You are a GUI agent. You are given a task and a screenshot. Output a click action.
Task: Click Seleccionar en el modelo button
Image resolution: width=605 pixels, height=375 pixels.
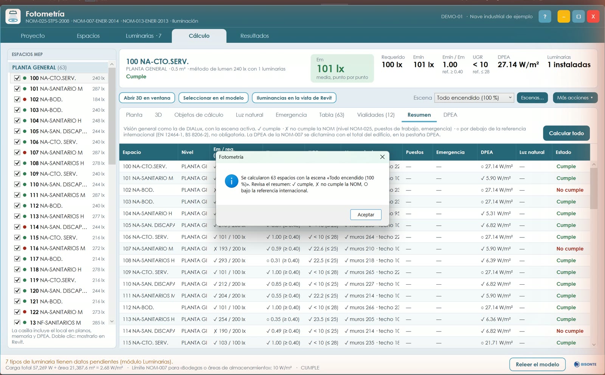tap(213, 98)
